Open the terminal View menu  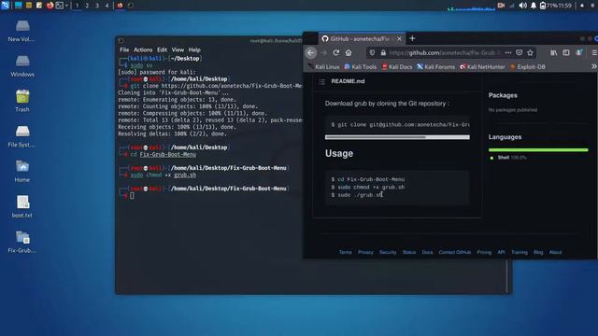178,49
